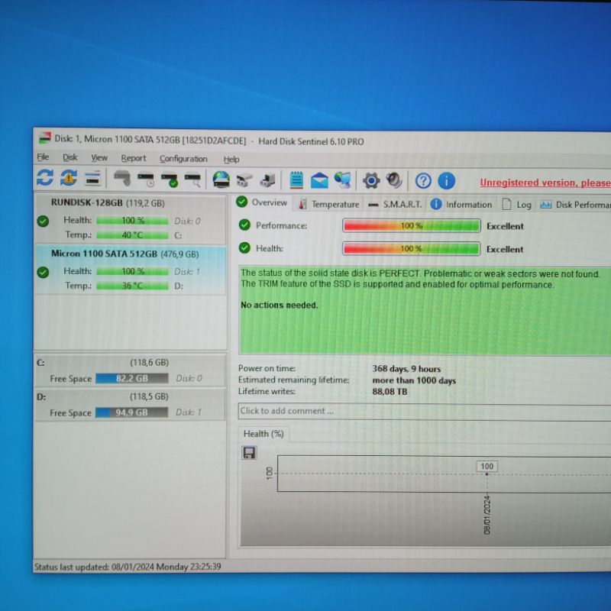The width and height of the screenshot is (611, 611).
Task: Click the blue About info icon
Action: [446, 180]
